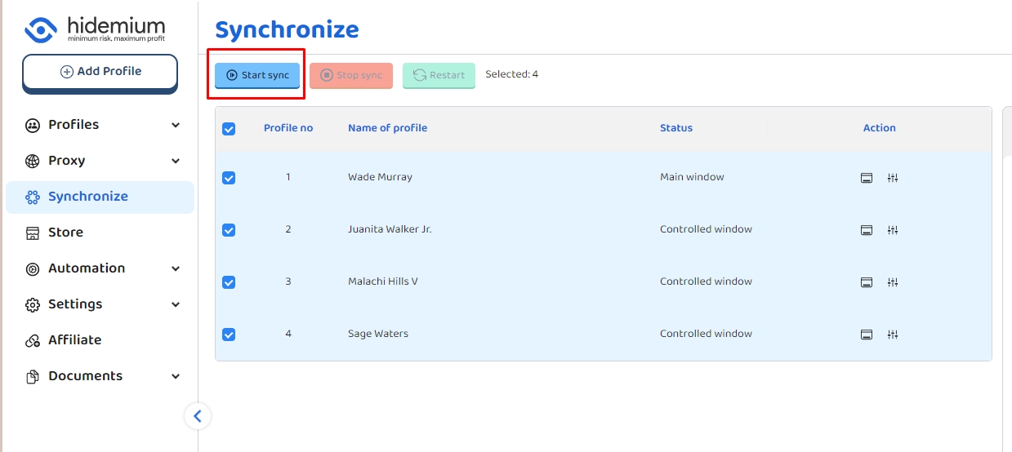The width and height of the screenshot is (1012, 452).
Task: Click window icon in Juanita Walker Jr. row
Action: pos(867,230)
